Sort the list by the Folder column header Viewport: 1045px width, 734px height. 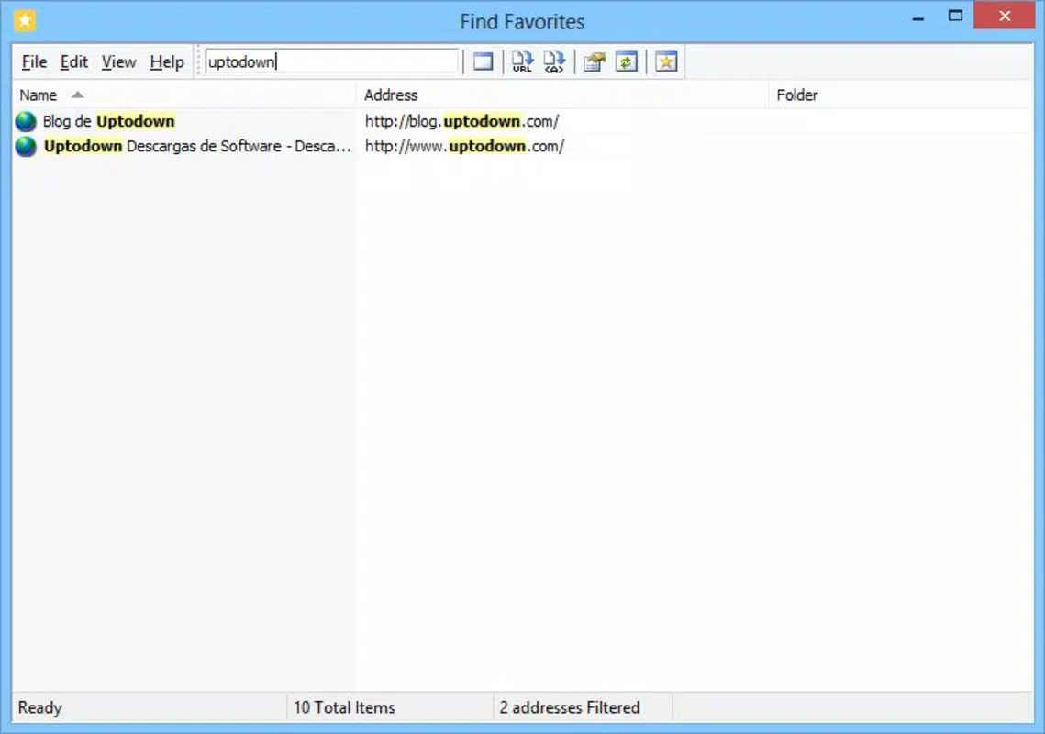(x=901, y=95)
